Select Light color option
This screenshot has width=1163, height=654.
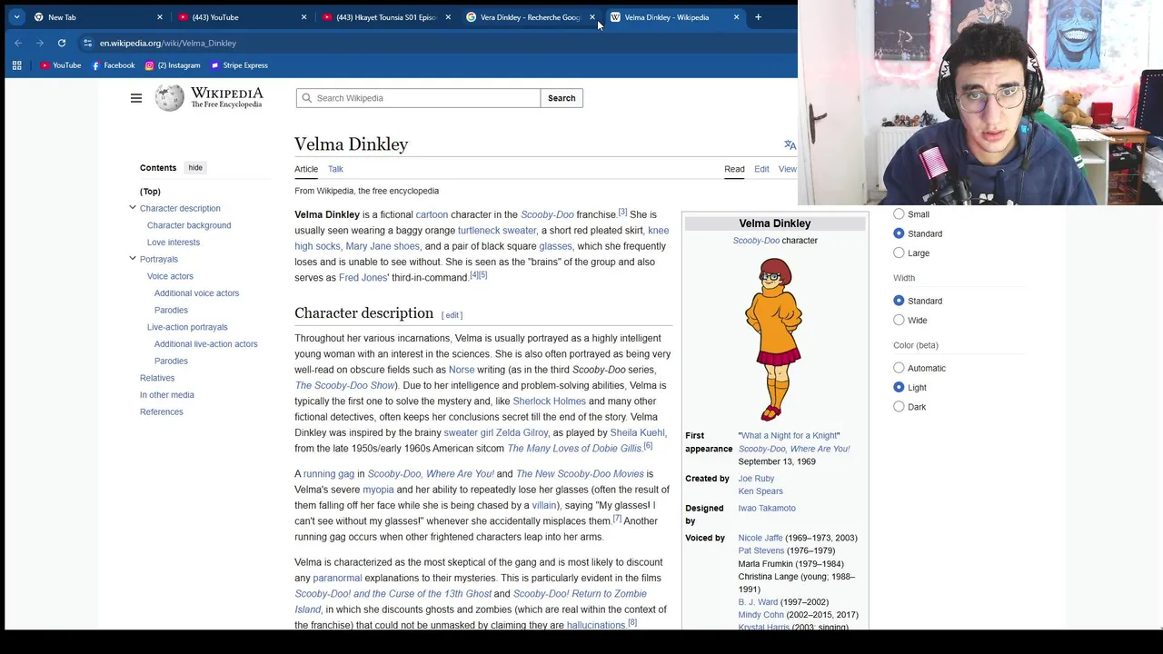899,387
